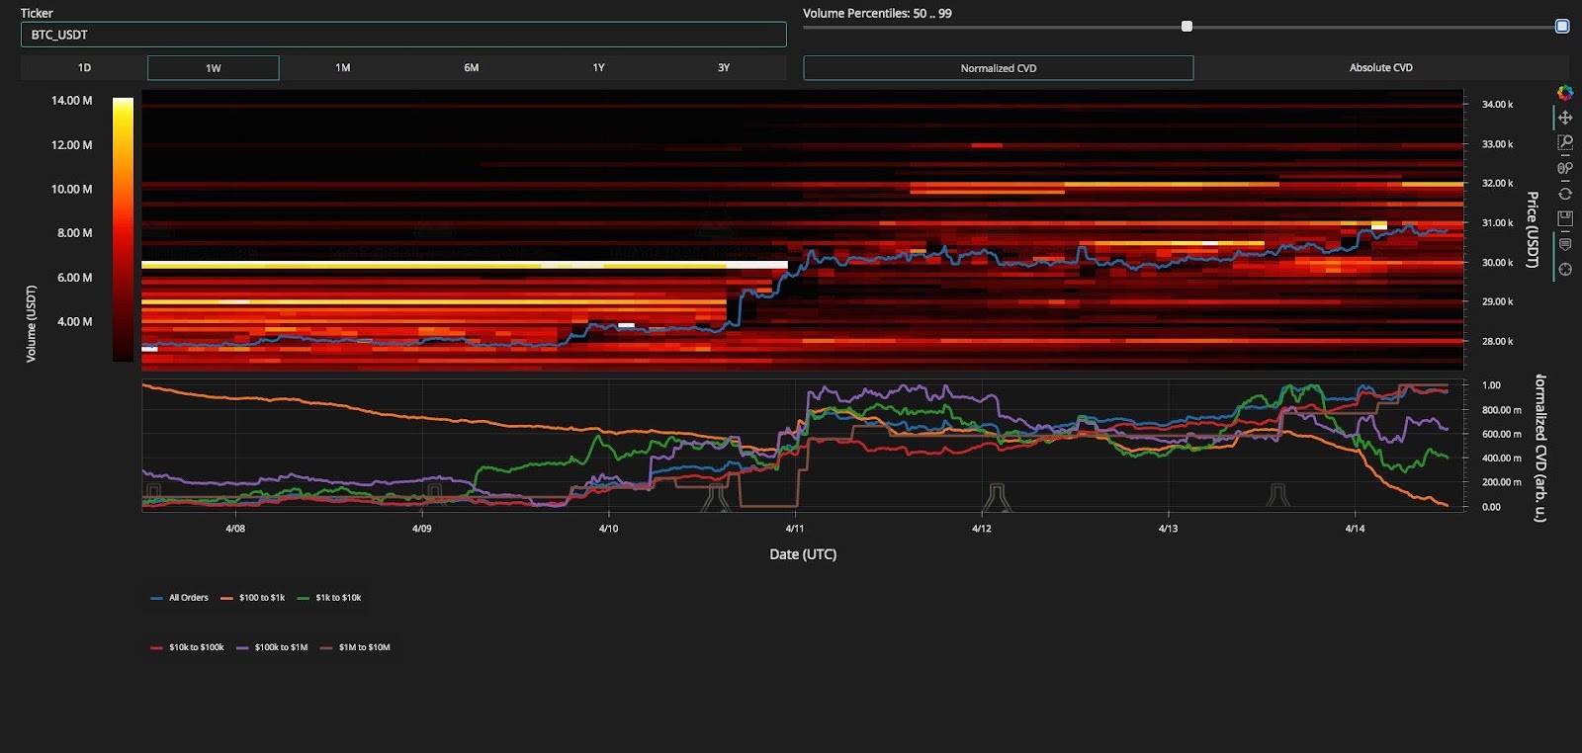
Task: Hide the $100 to $1k legend series
Action: [x=252, y=598]
